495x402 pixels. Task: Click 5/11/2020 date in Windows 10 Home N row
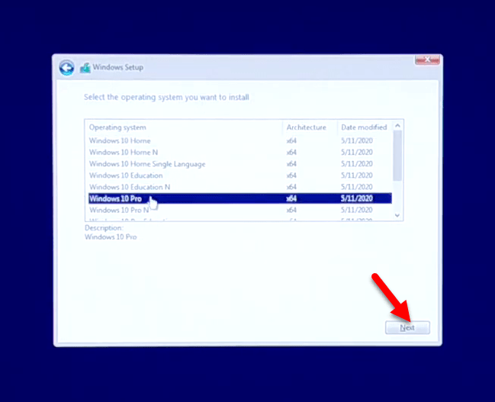pyautogui.click(x=357, y=153)
